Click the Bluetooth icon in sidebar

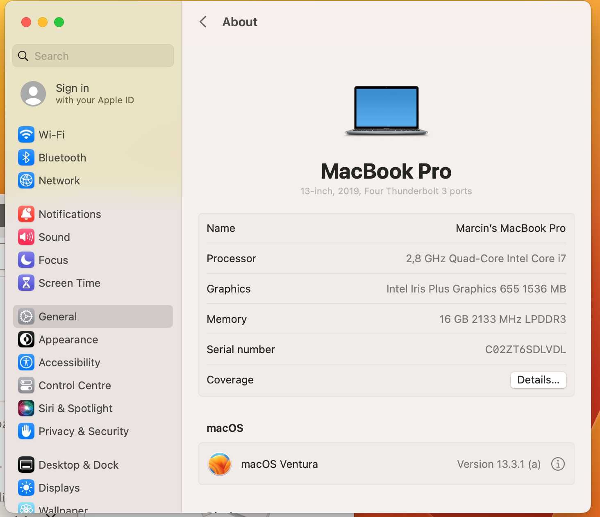[x=26, y=157]
